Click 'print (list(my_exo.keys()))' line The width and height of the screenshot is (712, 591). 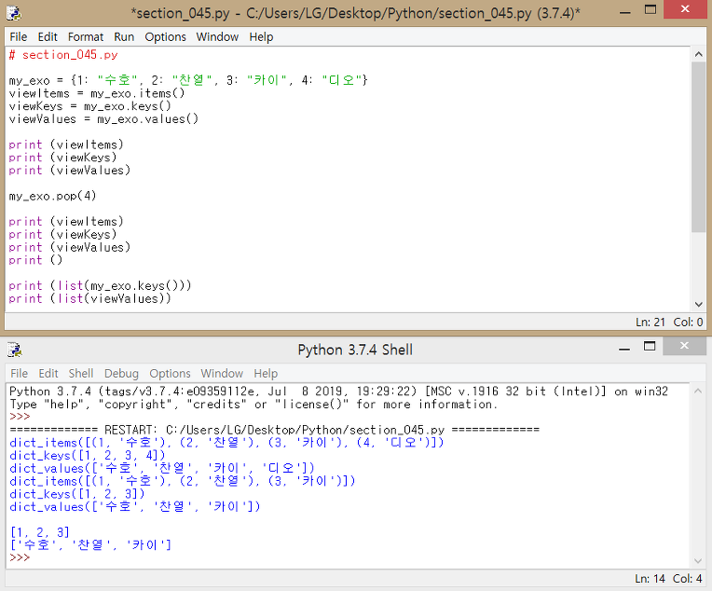pos(100,286)
